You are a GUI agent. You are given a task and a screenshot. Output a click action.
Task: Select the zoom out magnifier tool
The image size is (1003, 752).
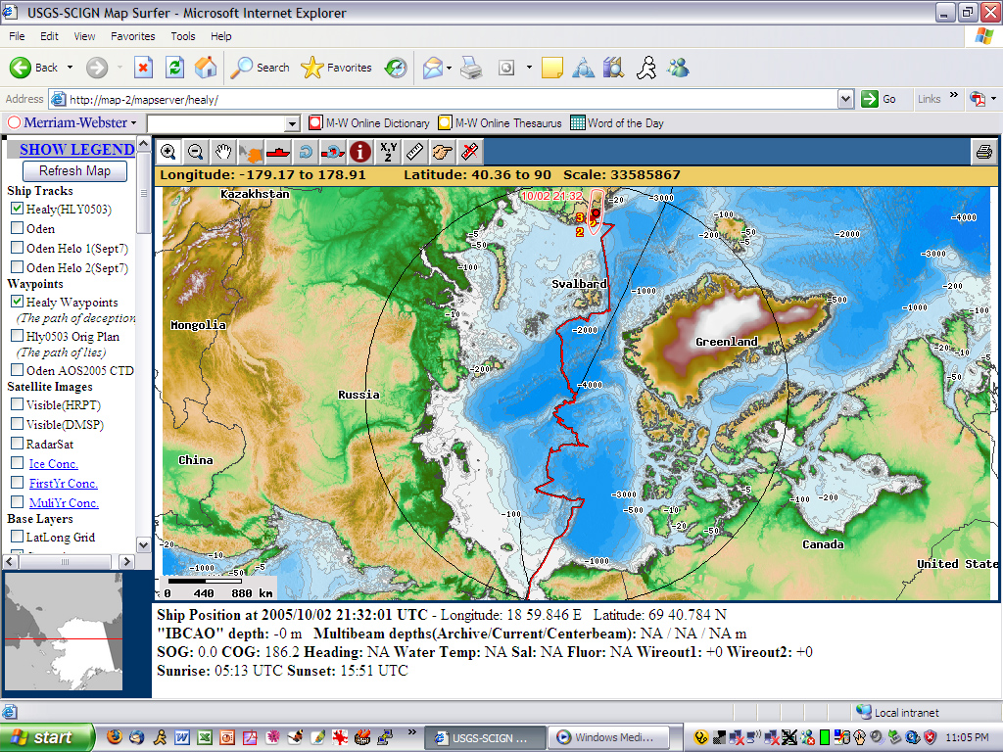point(196,152)
